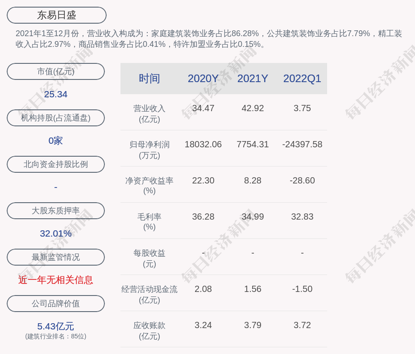Click net profit value -24397.58
The height and width of the screenshot is (354, 415).
(x=302, y=144)
